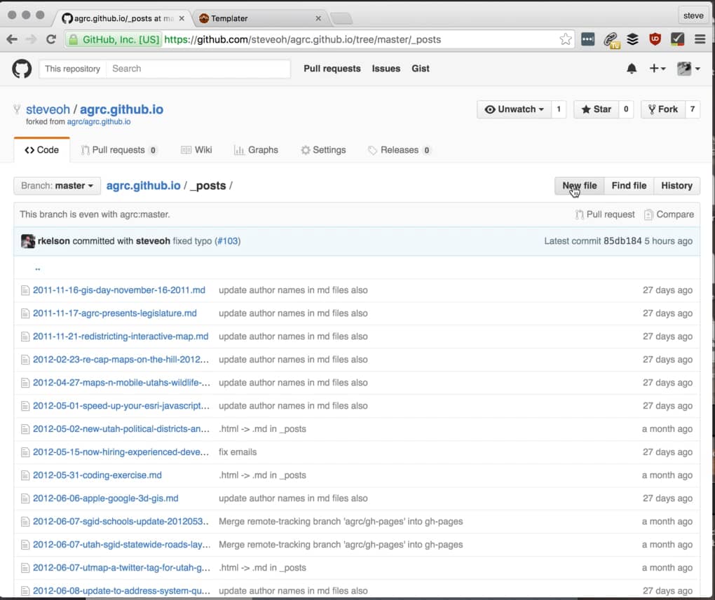Open the agrc/agrc.github.io forked-from link

click(x=99, y=122)
